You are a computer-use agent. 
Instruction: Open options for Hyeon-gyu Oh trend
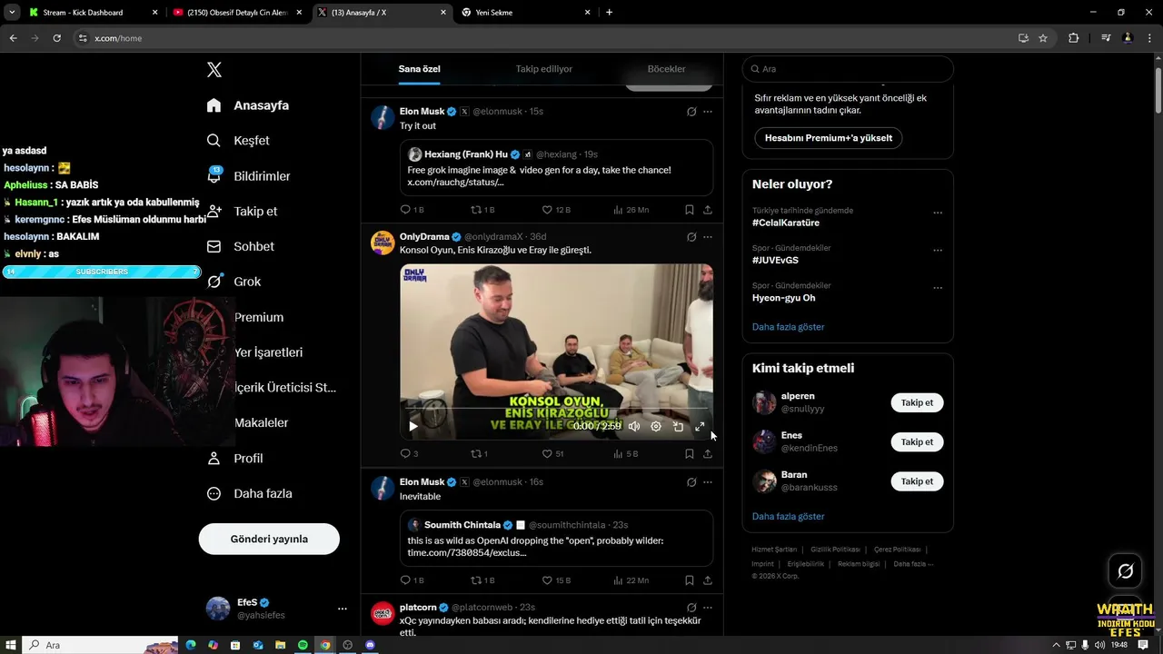pos(938,288)
